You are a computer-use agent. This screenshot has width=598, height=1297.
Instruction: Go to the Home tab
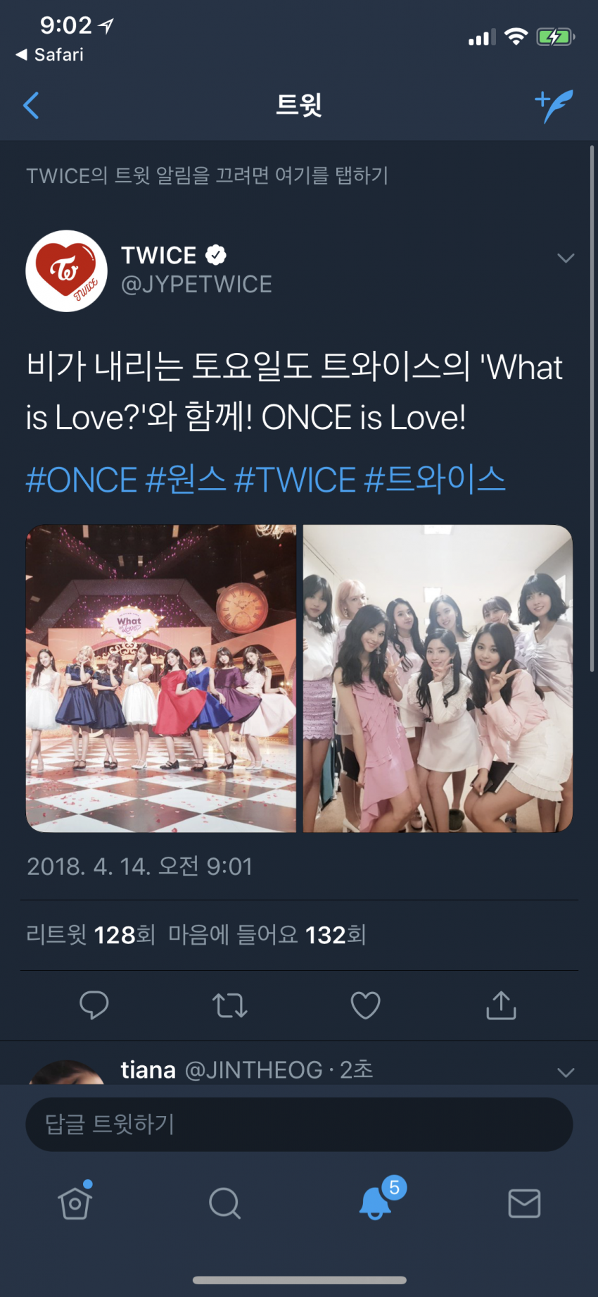coord(75,1202)
